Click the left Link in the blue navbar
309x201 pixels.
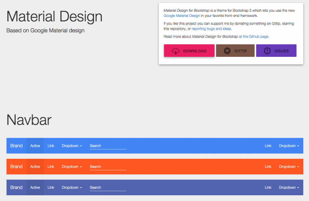coord(51,146)
